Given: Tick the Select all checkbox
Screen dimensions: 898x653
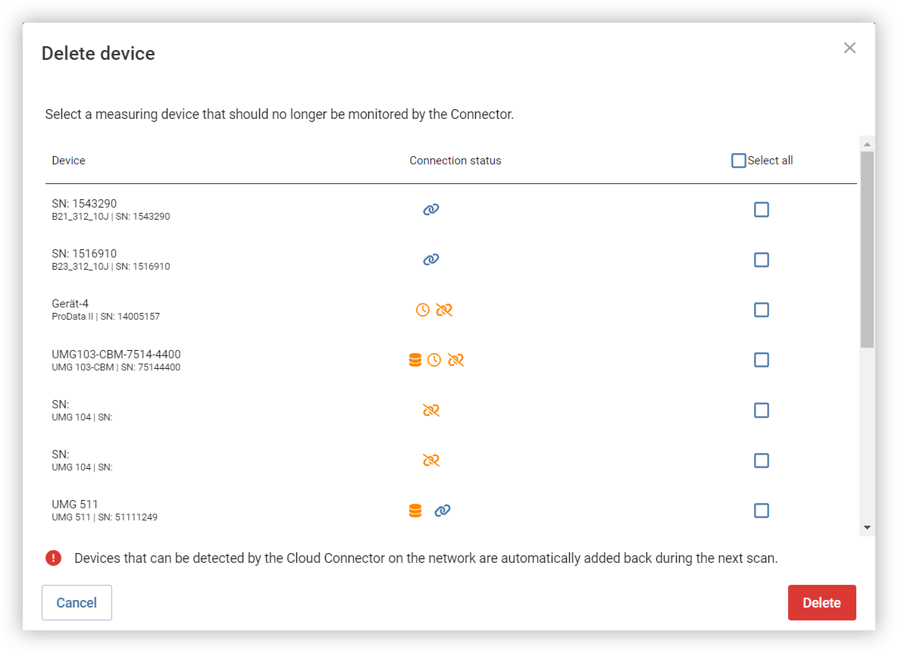Looking at the screenshot, I should click(x=739, y=161).
